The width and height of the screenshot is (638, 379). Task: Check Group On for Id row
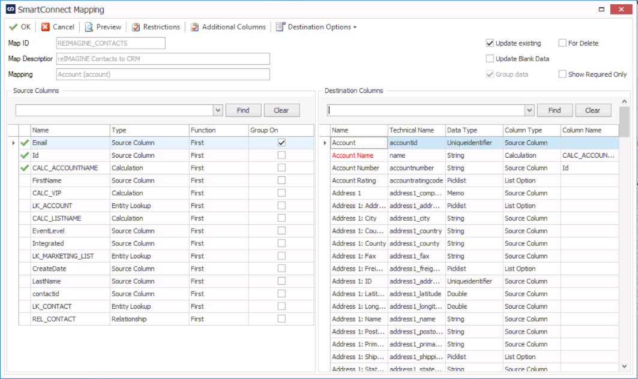[281, 155]
